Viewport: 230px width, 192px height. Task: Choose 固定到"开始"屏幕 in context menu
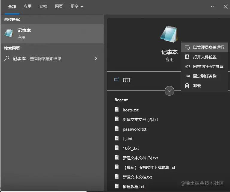coord(205,66)
